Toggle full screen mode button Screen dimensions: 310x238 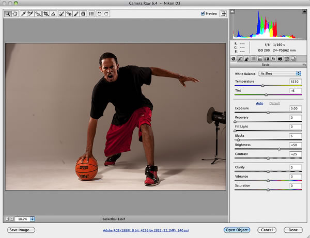pos(223,14)
